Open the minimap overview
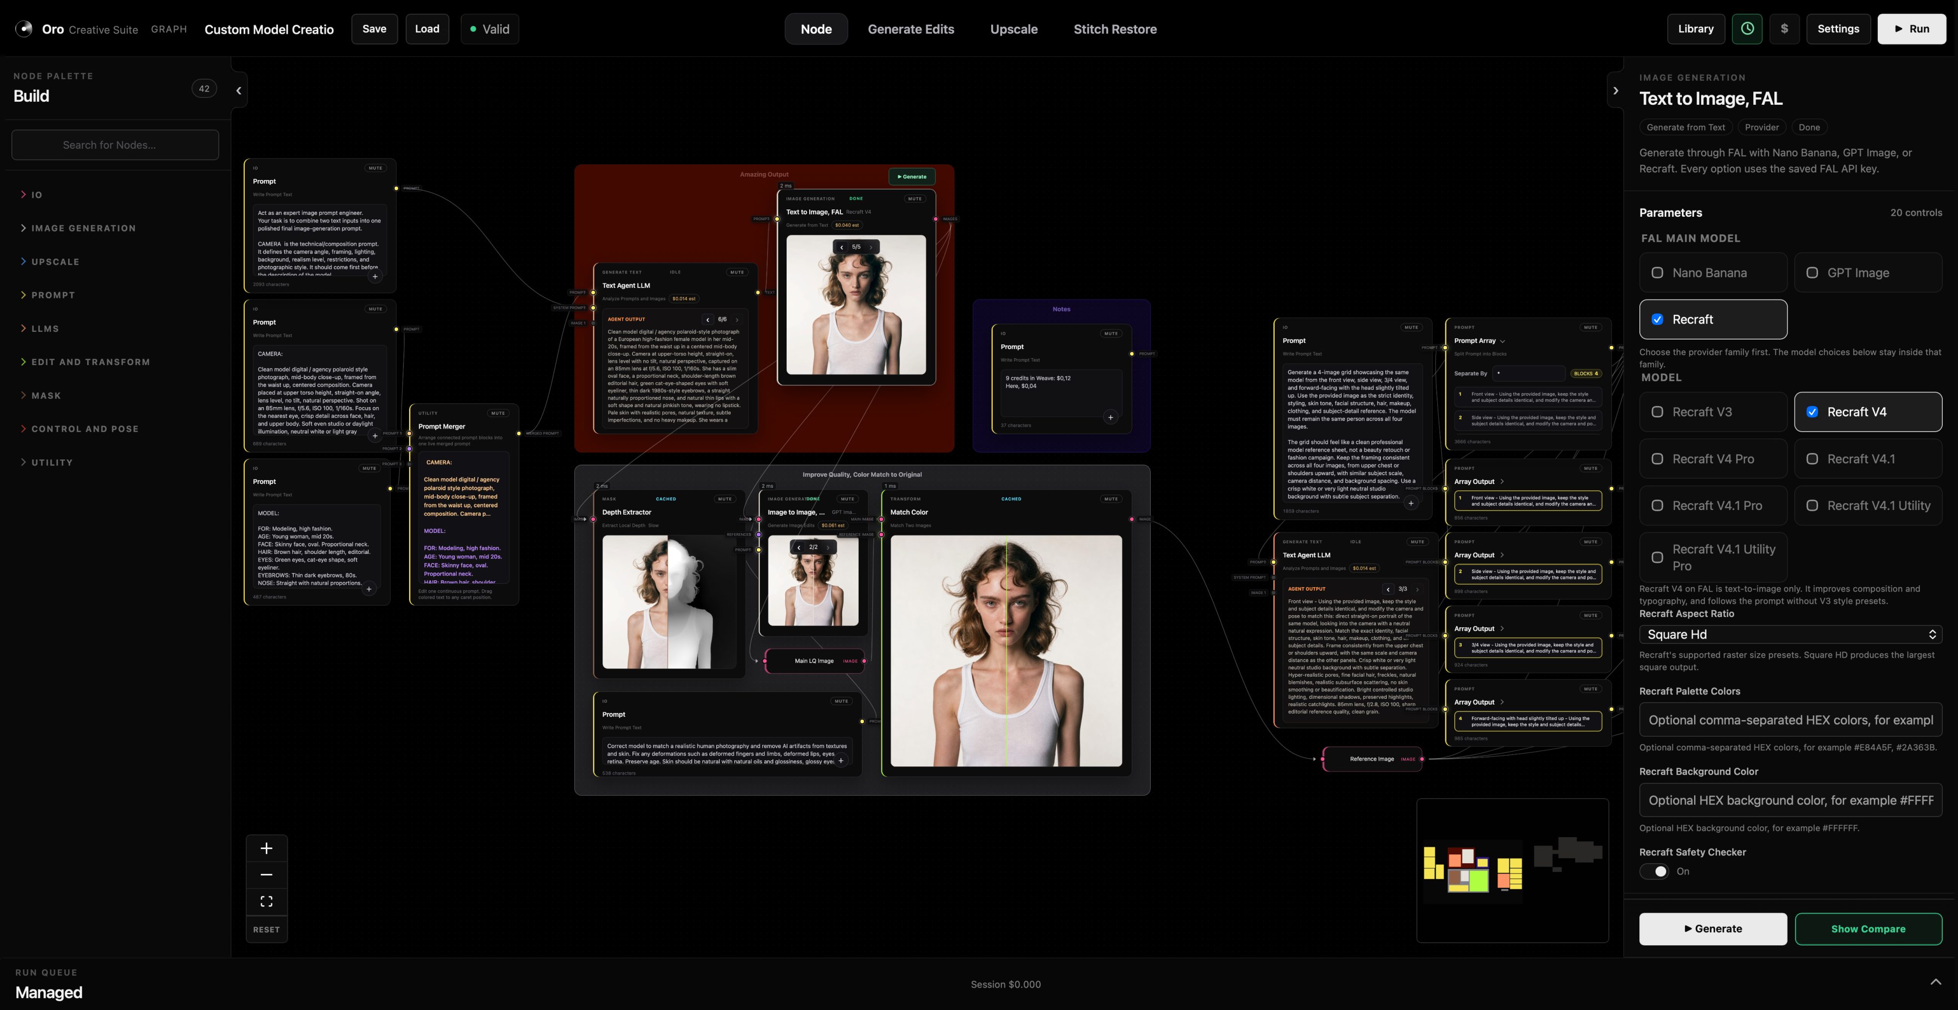This screenshot has height=1010, width=1958. click(x=1512, y=870)
